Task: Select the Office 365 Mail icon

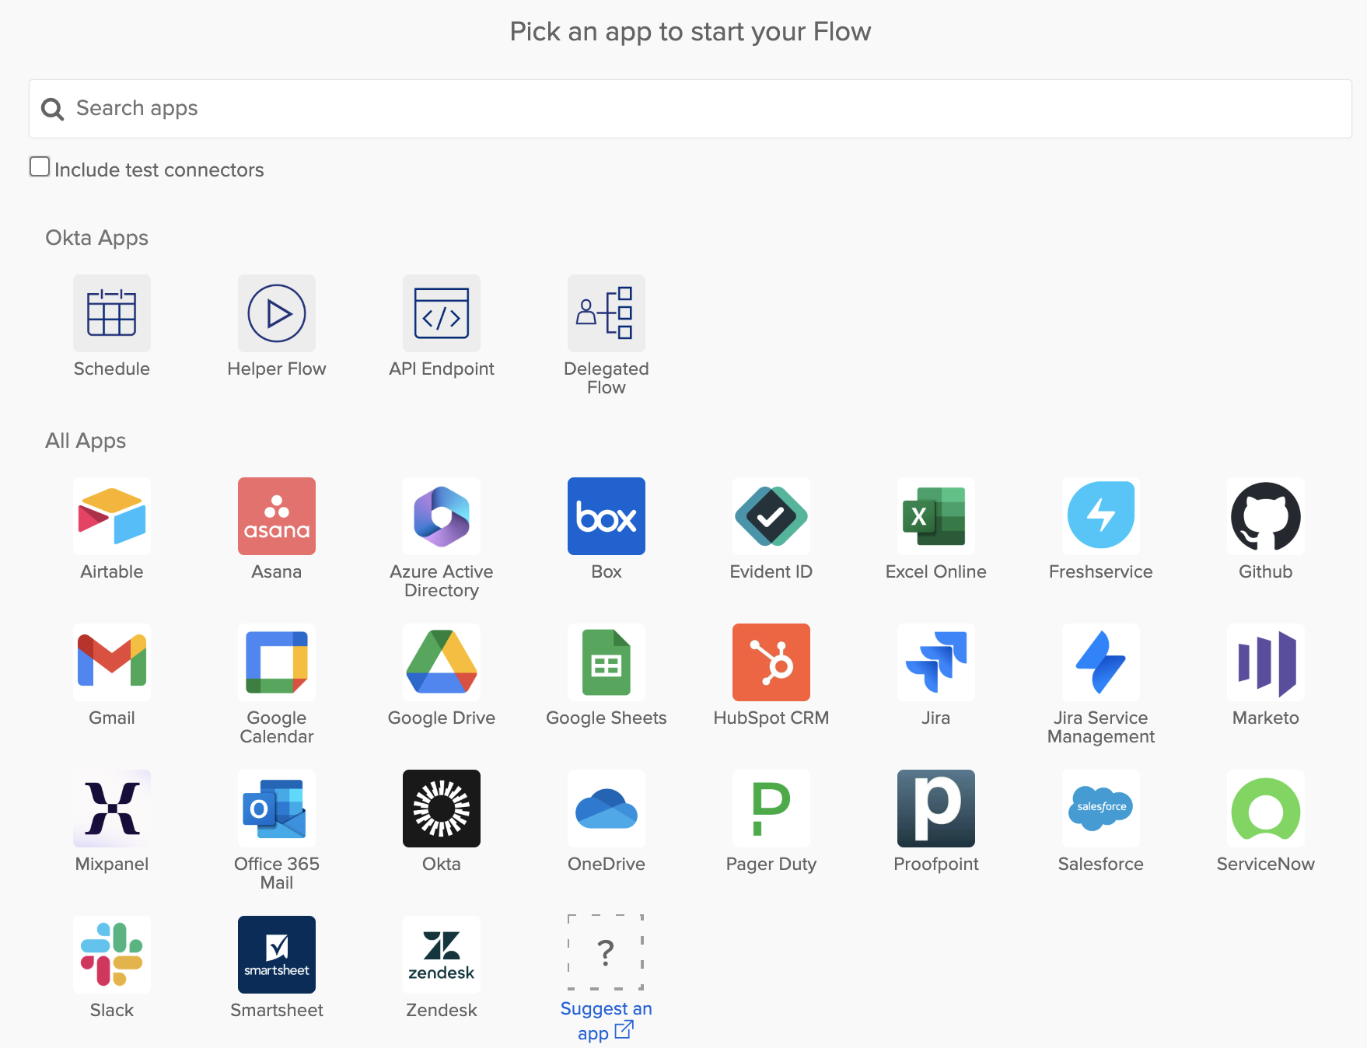Action: pyautogui.click(x=276, y=809)
